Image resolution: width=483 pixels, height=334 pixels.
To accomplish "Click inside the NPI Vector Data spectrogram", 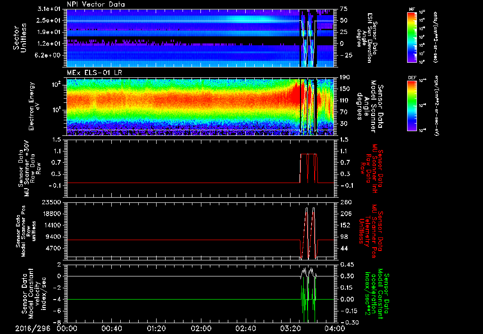I will [x=200, y=38].
